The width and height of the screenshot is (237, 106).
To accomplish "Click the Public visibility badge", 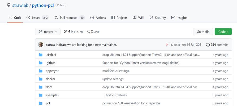I will tap(61, 5).
